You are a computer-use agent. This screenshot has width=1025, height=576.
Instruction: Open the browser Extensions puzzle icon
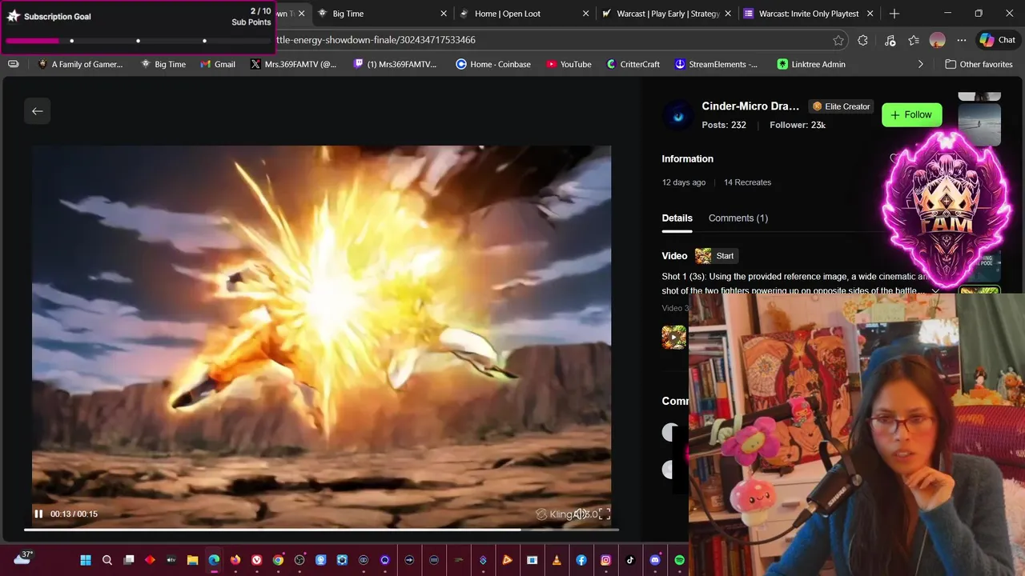point(862,40)
